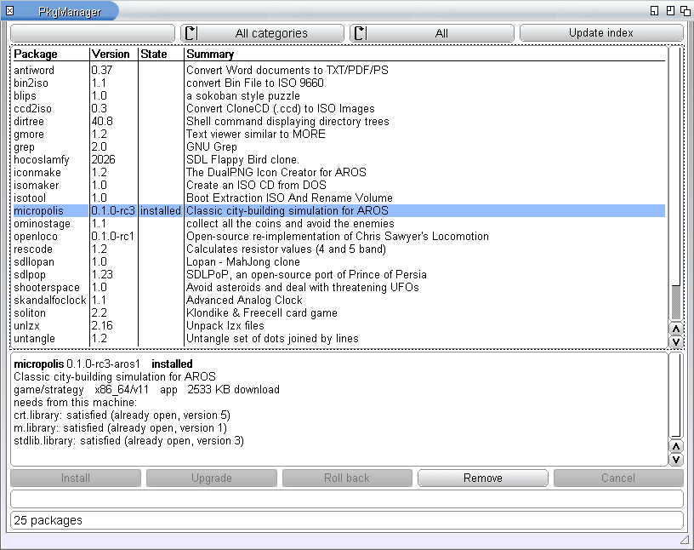Select the untangle package row
The width and height of the screenshot is (694, 550).
[x=339, y=339]
